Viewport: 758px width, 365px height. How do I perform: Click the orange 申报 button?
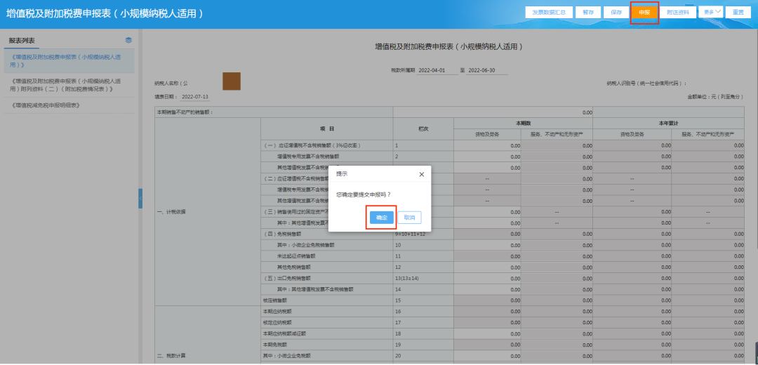coord(644,13)
